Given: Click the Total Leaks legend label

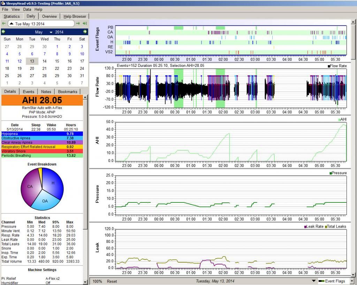Looking at the screenshot, I should (x=336, y=226).
